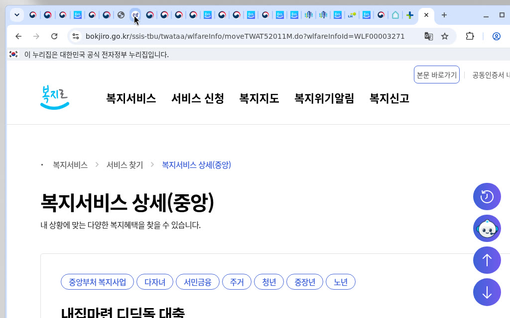510x318 pixels.
Task: Click the 서비스 찾기 breadcrumb link
Action: [x=125, y=165]
